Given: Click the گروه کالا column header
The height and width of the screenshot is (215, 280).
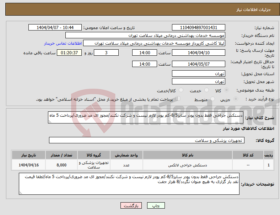Looking at the screenshot, I should (x=94, y=155).
